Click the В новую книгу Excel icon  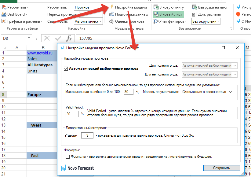coord(156,7)
